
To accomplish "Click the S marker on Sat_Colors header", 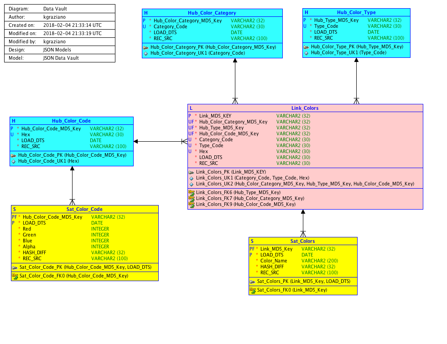I will click(x=252, y=241).
